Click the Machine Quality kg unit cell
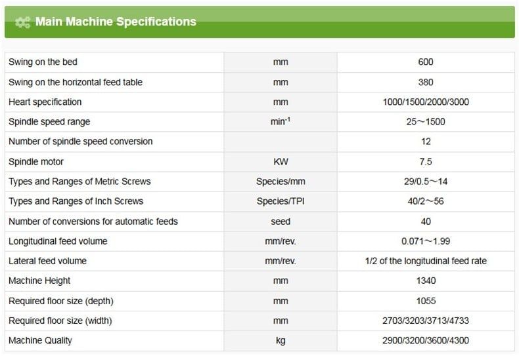The width and height of the screenshot is (519, 356). 281,341
